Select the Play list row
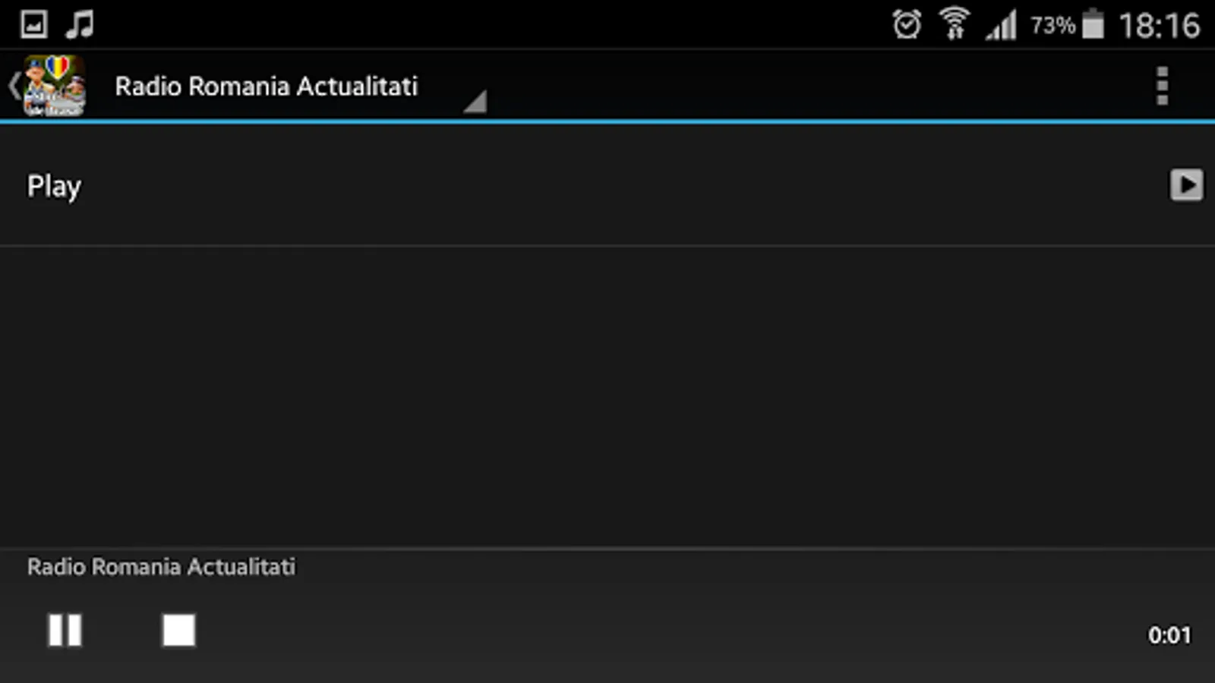This screenshot has height=683, width=1215. pyautogui.click(x=607, y=185)
